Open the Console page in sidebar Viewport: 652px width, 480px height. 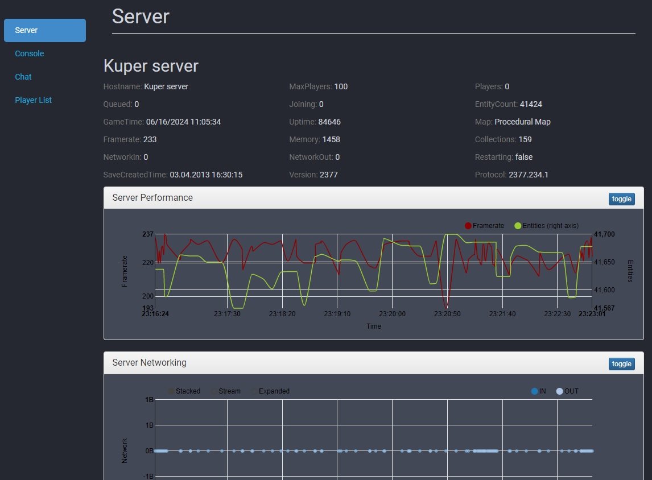pyautogui.click(x=30, y=53)
